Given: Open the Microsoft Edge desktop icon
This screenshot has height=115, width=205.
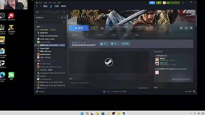Looking at the screenshot, I should (3, 77).
